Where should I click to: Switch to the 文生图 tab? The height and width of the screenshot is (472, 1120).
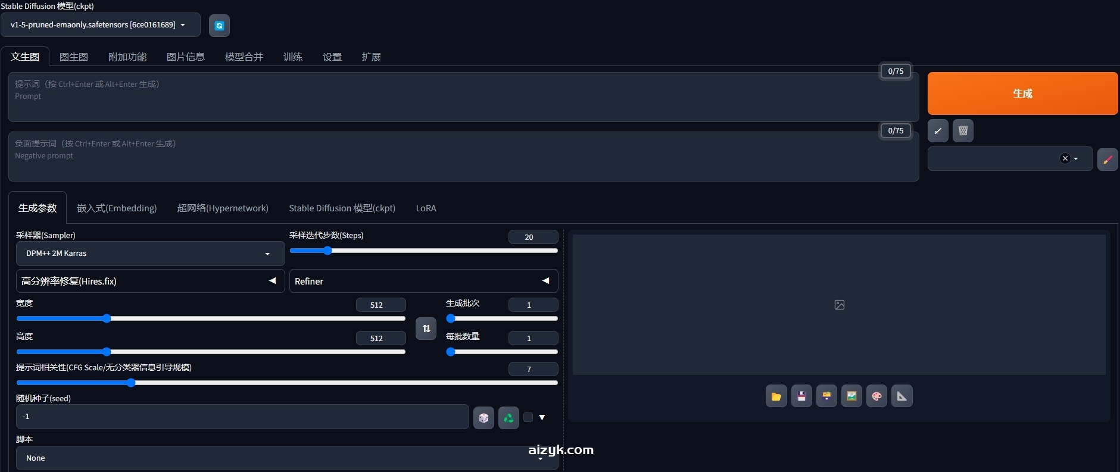tap(25, 57)
